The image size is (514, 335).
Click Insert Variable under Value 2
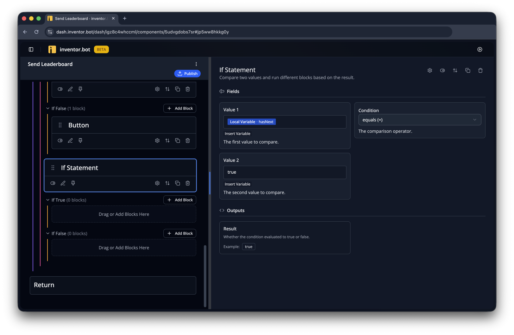pos(237,184)
